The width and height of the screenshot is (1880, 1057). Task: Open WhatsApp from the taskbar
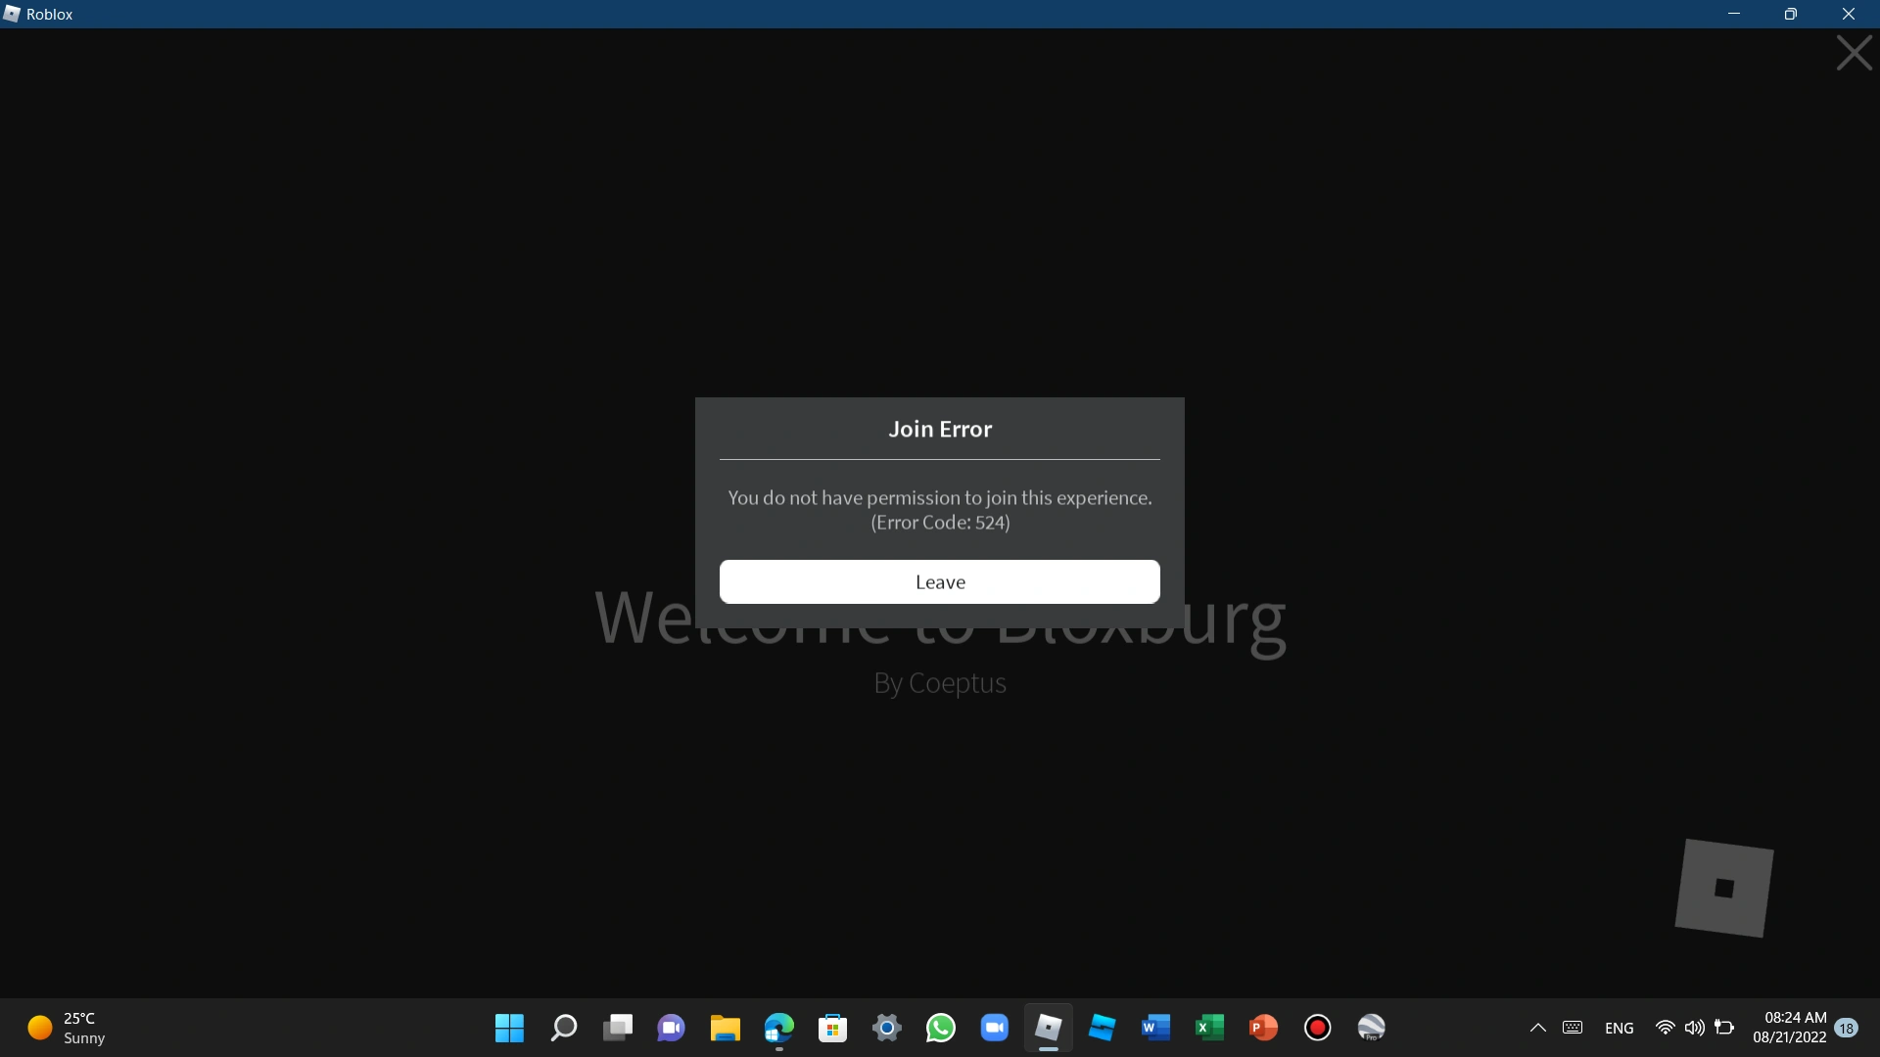(940, 1028)
